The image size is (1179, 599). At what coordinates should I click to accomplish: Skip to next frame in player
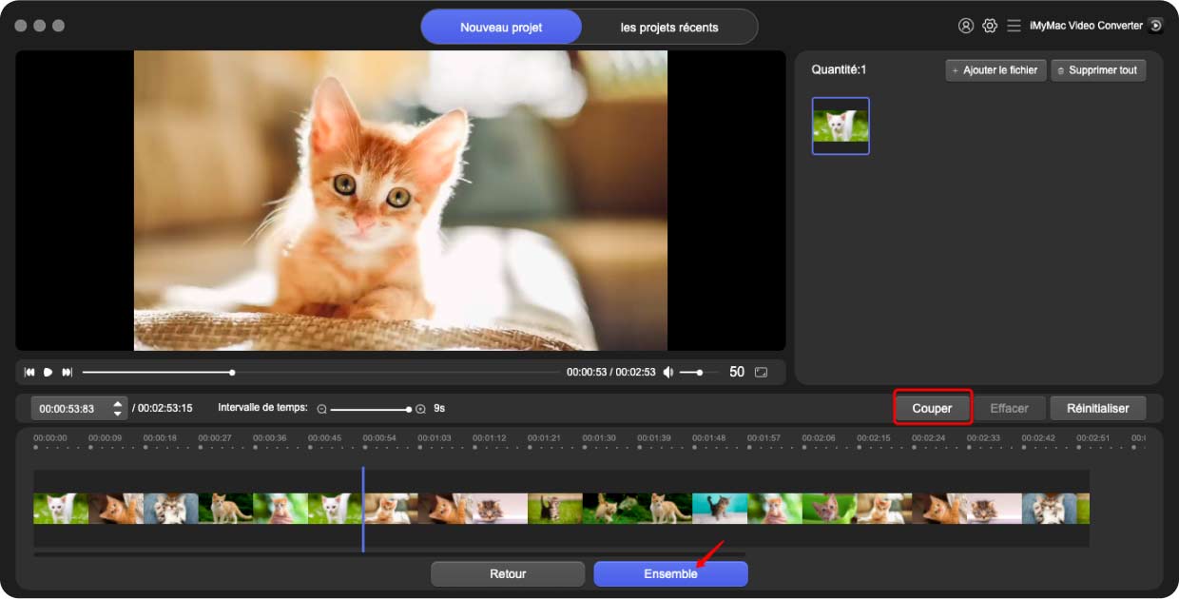[68, 372]
